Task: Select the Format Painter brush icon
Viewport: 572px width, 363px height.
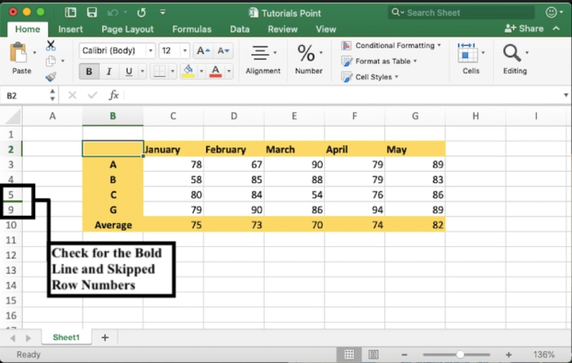Action: 51,76
